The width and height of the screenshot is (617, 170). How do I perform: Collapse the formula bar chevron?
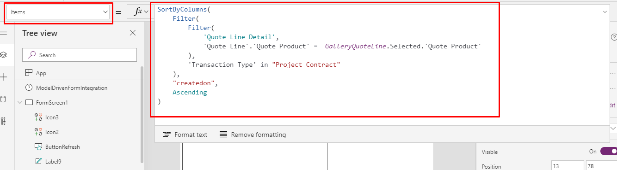605,12
